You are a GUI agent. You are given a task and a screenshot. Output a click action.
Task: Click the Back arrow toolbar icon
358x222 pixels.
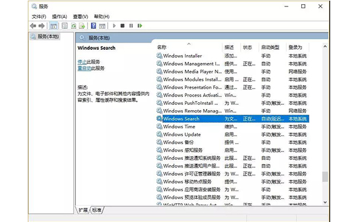pyautogui.click(x=33, y=26)
